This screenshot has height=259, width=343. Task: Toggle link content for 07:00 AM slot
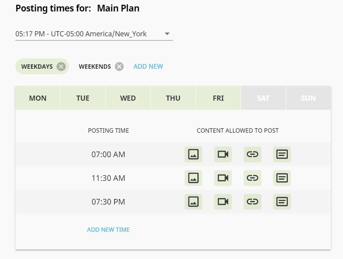(x=252, y=154)
